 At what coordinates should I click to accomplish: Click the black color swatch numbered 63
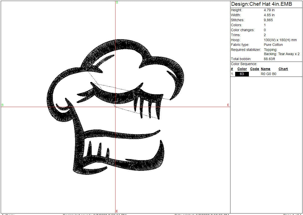coord(242,74)
